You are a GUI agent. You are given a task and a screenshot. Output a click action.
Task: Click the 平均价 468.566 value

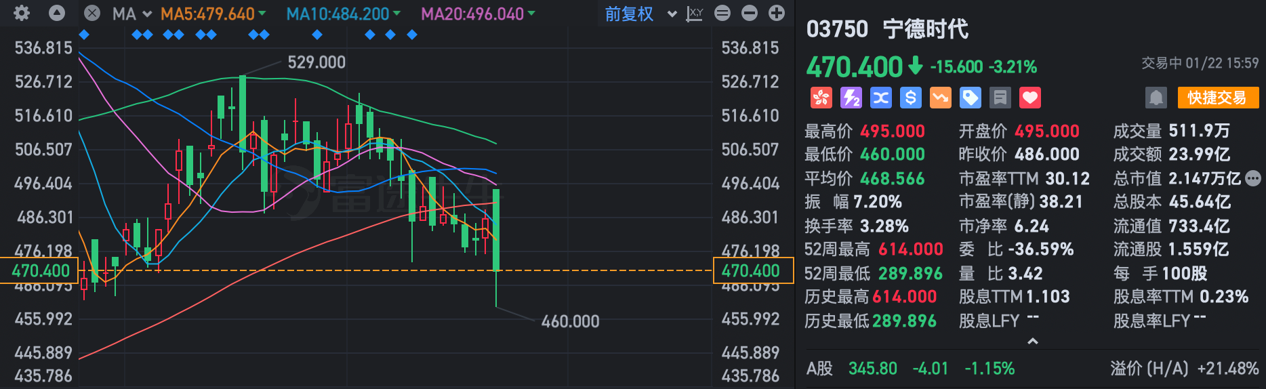[893, 178]
